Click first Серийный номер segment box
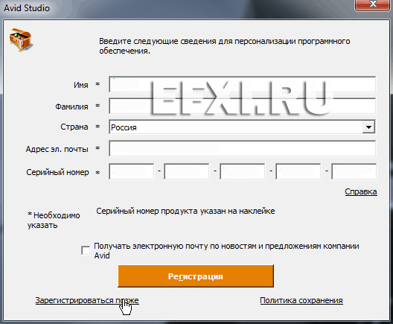 [x=132, y=171]
